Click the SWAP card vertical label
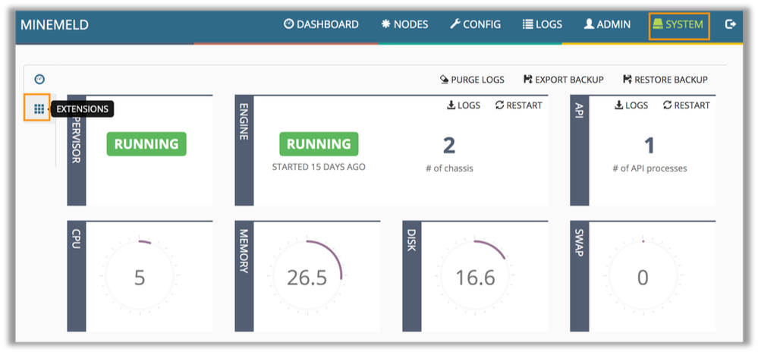 tap(580, 243)
